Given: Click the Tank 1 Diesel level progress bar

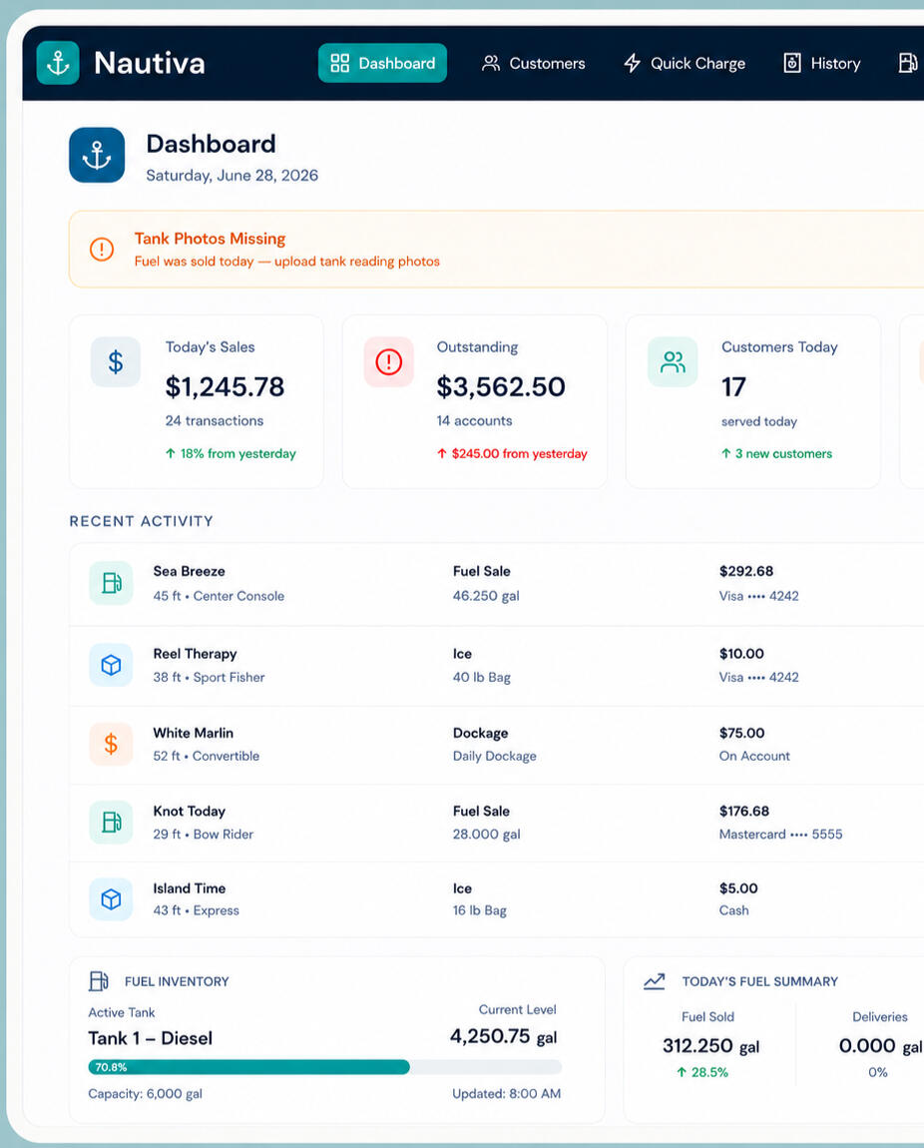Looking at the screenshot, I should [x=325, y=1067].
